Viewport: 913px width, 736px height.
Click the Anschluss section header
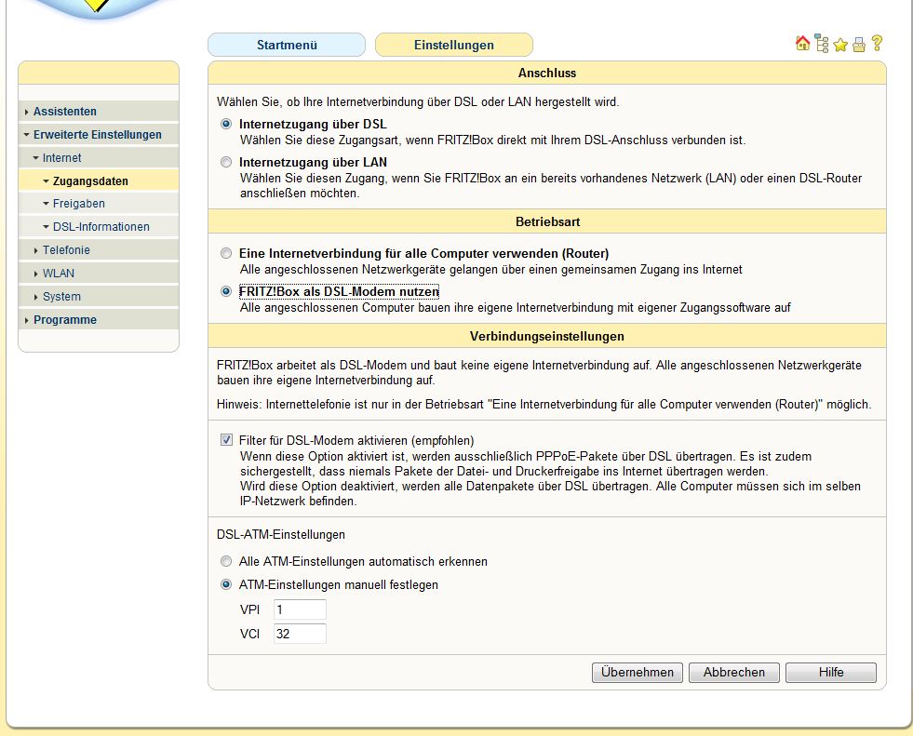point(547,73)
